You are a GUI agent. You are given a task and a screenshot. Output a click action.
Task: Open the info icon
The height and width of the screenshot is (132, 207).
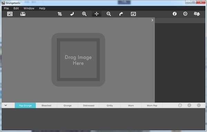(x=175, y=14)
